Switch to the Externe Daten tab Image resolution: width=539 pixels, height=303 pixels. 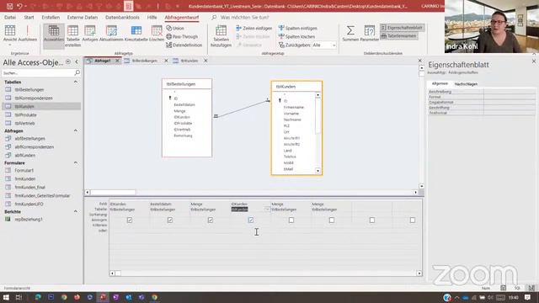83,17
